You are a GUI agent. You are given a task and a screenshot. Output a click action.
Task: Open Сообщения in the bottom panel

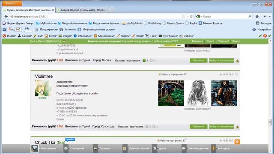pyautogui.click(x=74, y=148)
